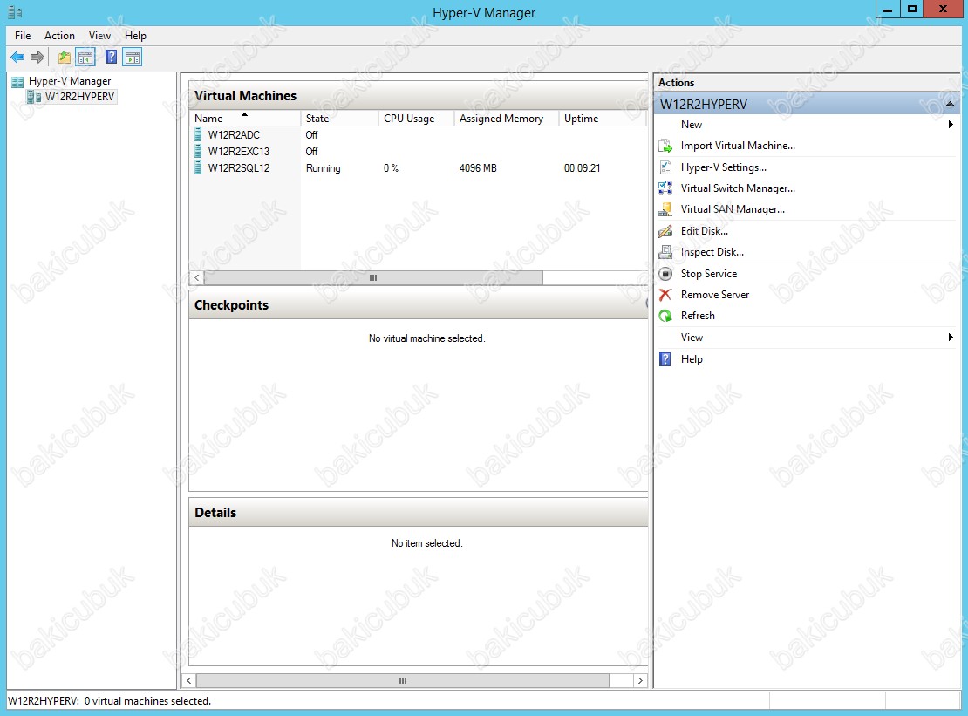Screen dimensions: 968x716
Task: Click the Import Virtual Machine icon
Action: tap(665, 147)
